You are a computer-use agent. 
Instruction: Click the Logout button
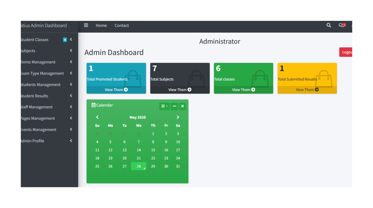pos(347,52)
